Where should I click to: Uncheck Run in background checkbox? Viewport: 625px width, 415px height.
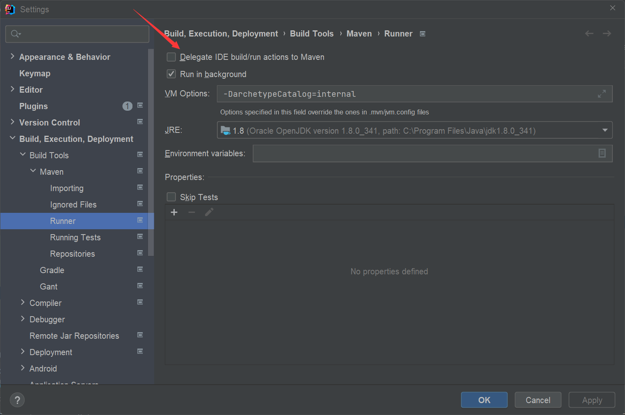[x=171, y=74]
